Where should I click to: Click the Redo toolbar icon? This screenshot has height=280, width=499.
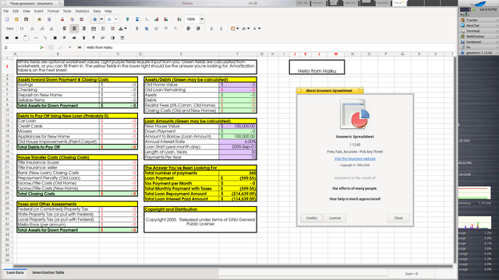pyautogui.click(x=109, y=19)
